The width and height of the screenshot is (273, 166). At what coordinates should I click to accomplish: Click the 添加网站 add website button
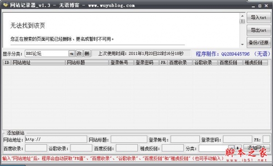(257, 148)
